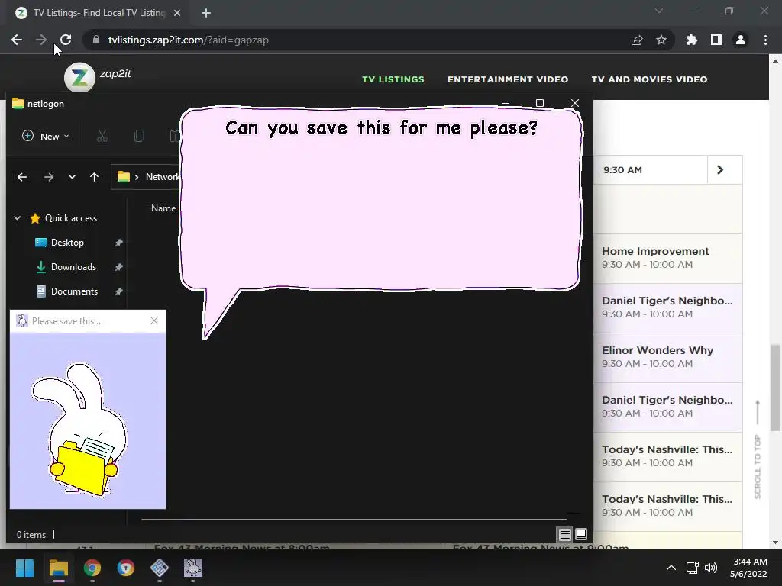Open the bunny app in taskbar
The image size is (782, 586).
click(x=193, y=568)
